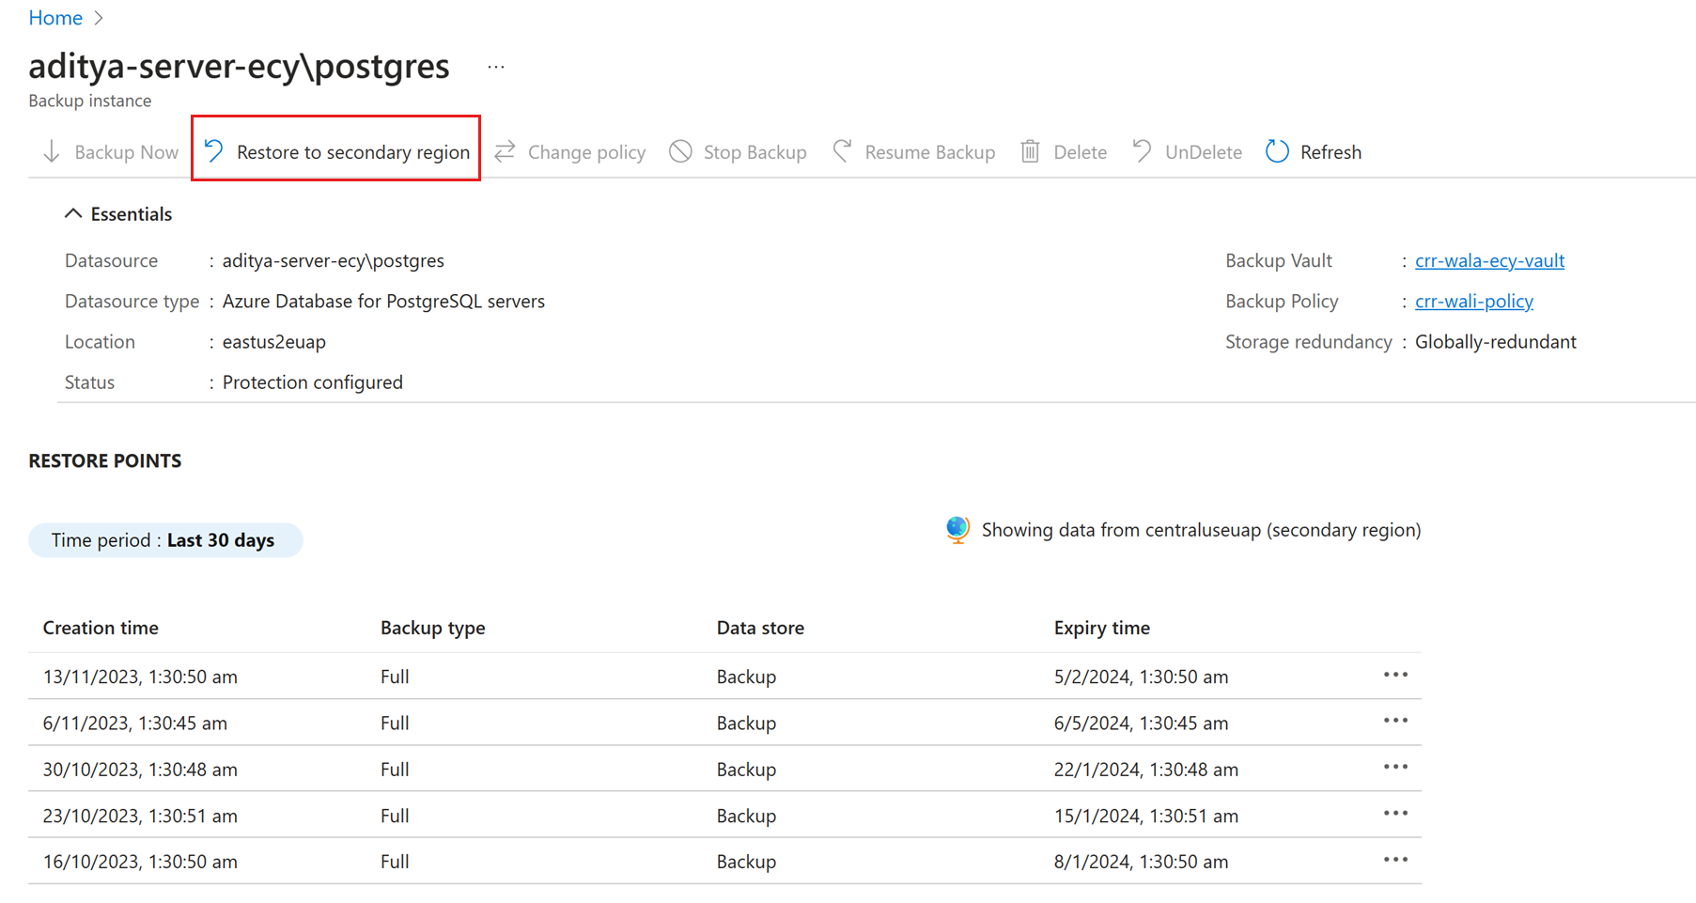This screenshot has height=903, width=1696.
Task: Open the crr-wali-policy link
Action: (x=1473, y=301)
